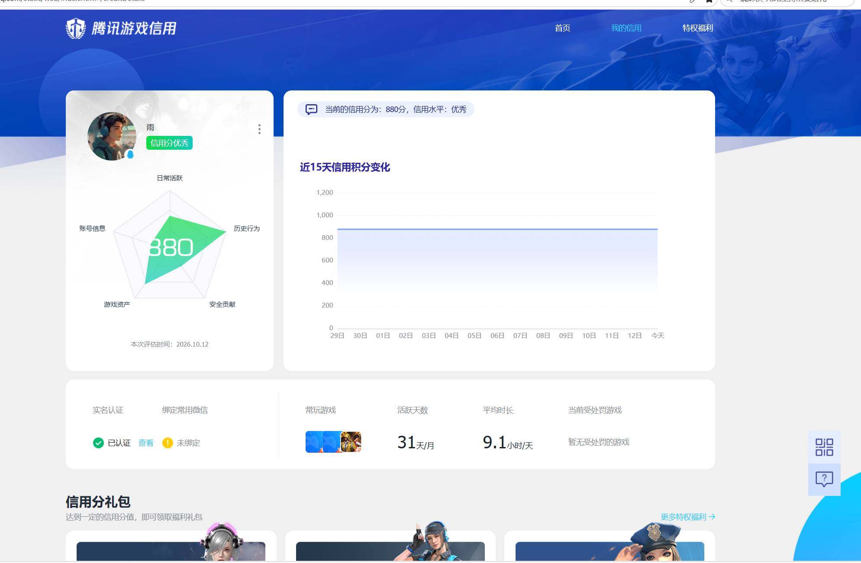Click the 历史行为 radar label
Image resolution: width=861 pixels, height=563 pixels.
[247, 228]
